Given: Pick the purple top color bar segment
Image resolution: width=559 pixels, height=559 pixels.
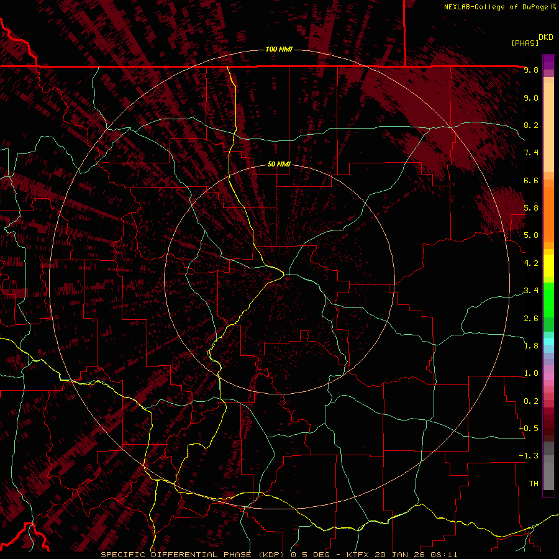Looking at the screenshot, I should pyautogui.click(x=548, y=62).
